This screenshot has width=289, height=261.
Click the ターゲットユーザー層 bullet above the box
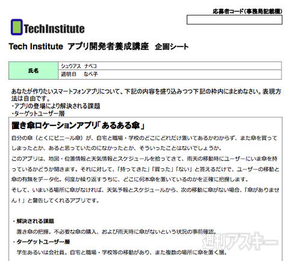[x=38, y=114]
